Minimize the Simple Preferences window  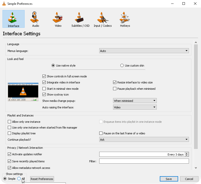click(x=172, y=4)
